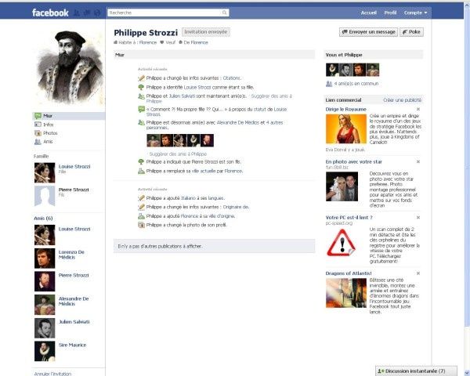Select the Mur tab in the sidebar

(49, 115)
